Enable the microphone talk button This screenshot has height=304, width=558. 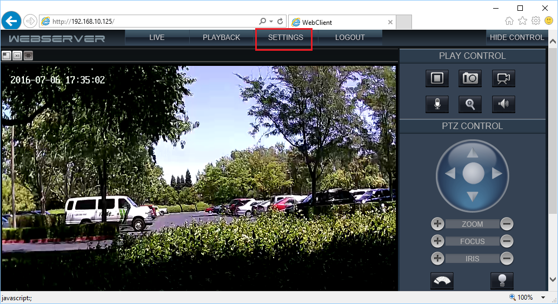click(x=437, y=104)
